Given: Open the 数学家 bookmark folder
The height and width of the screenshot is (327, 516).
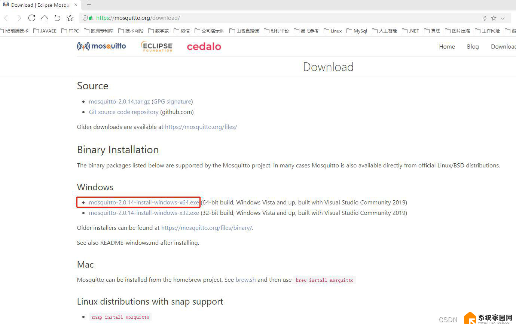Looking at the screenshot, I should pyautogui.click(x=159, y=31).
